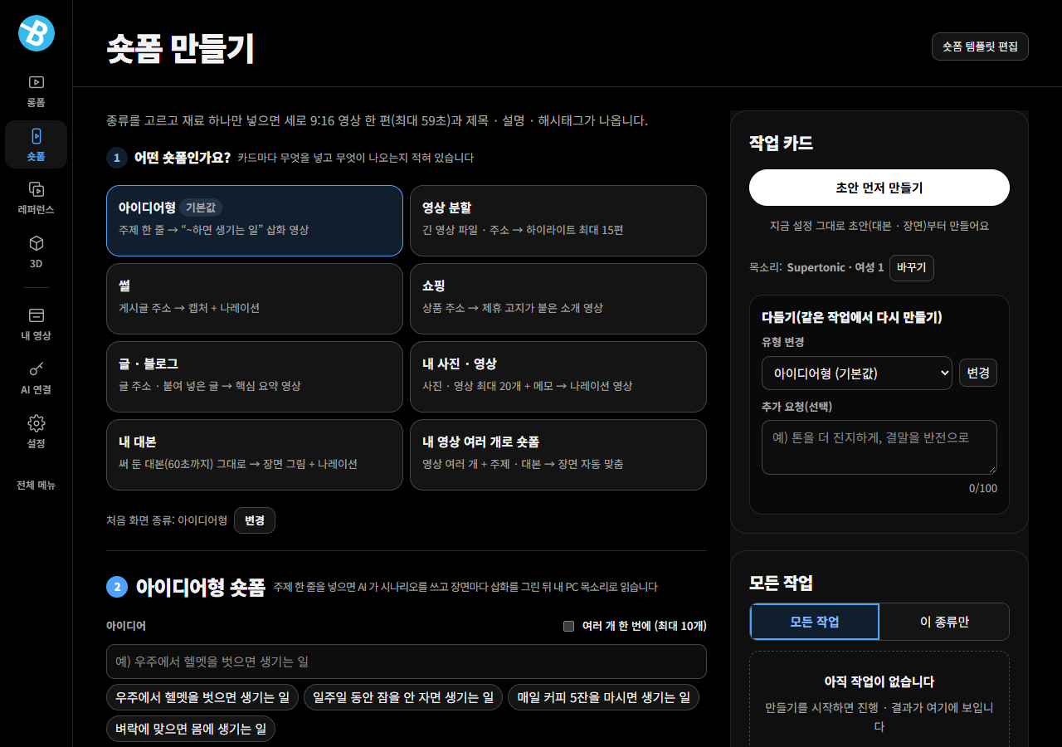Click 변경 beside the type dropdown
The height and width of the screenshot is (747, 1062).
978,373
